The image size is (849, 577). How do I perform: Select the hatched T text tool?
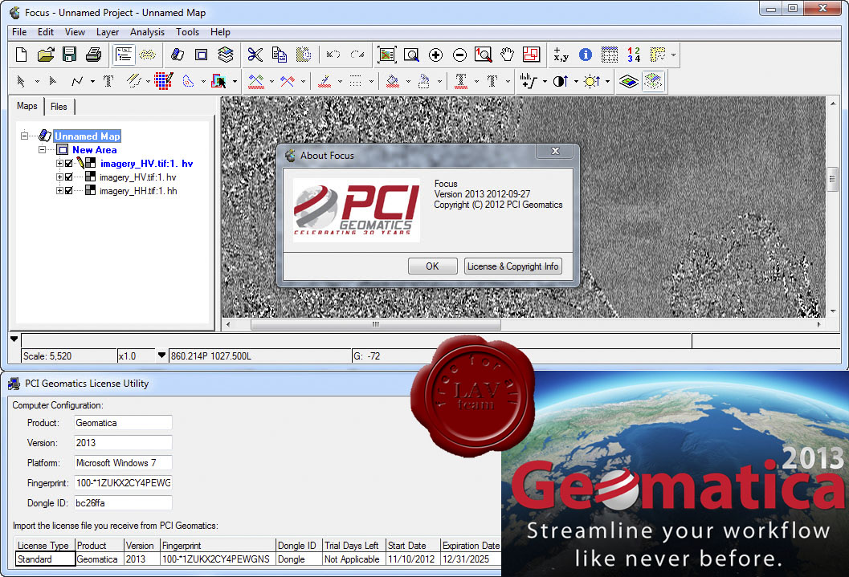pos(108,82)
